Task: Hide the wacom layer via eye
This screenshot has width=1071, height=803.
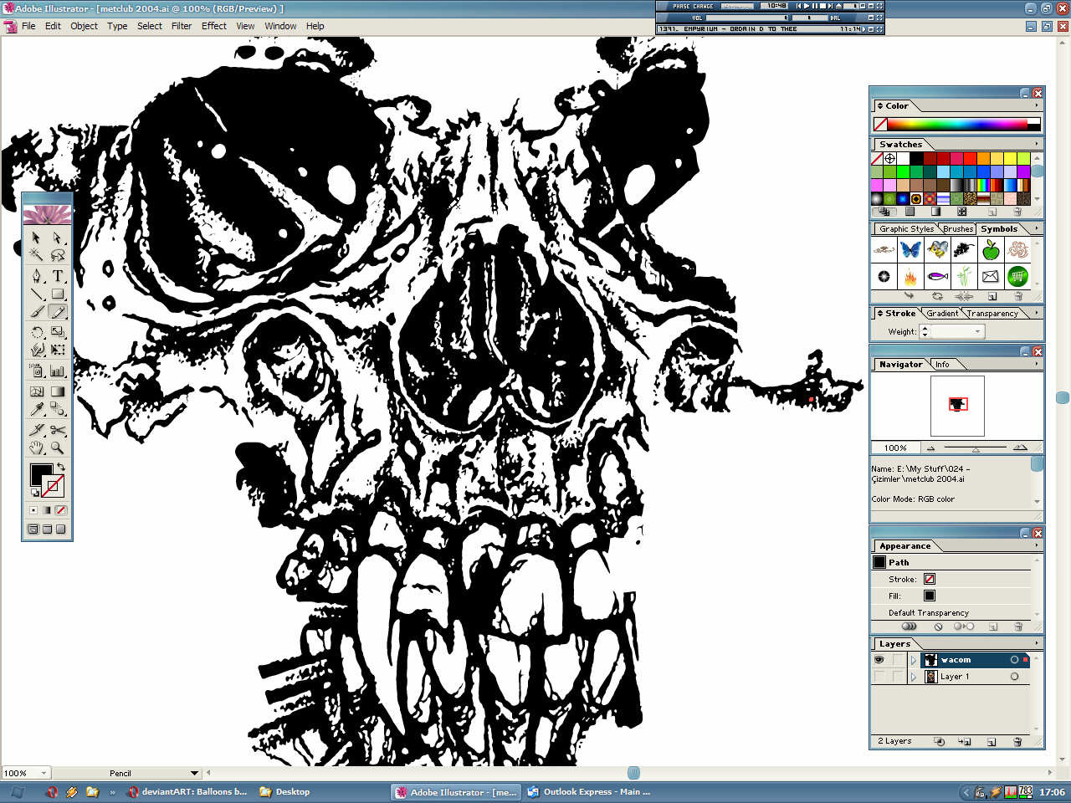Action: pyautogui.click(x=879, y=660)
